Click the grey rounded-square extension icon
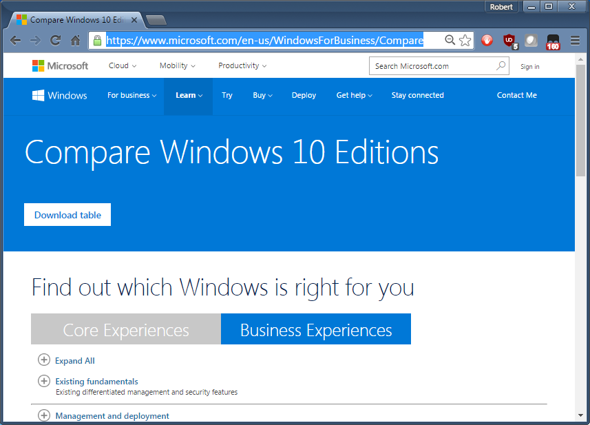Screen dimensions: 590x425 (531, 40)
